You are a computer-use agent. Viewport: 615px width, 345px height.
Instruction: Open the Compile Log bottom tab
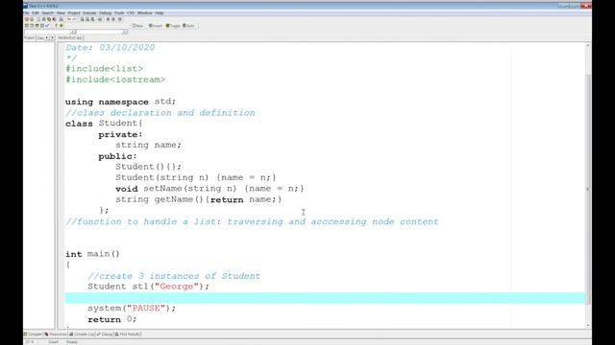pyautogui.click(x=83, y=334)
